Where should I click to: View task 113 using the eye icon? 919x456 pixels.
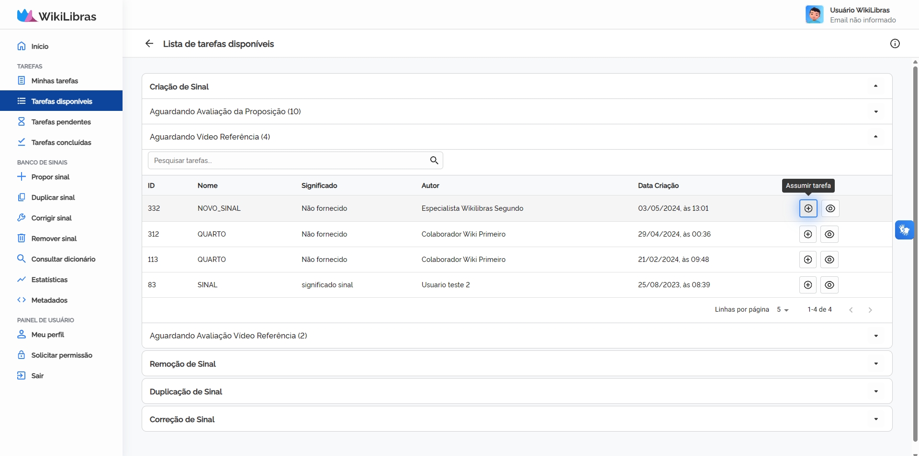pyautogui.click(x=829, y=260)
